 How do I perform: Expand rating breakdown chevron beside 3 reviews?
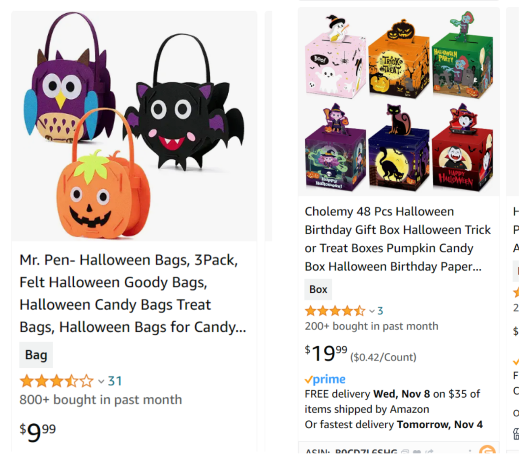[x=372, y=311]
